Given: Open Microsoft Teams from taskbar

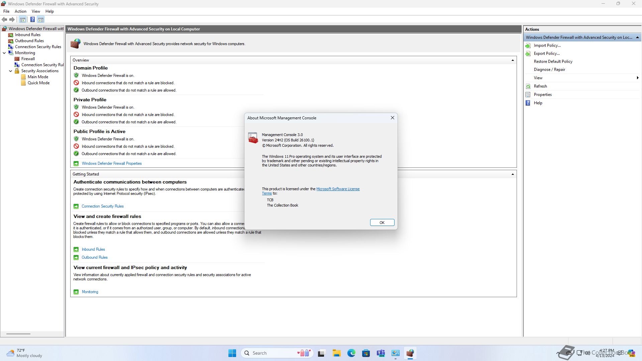Looking at the screenshot, I should (x=381, y=353).
